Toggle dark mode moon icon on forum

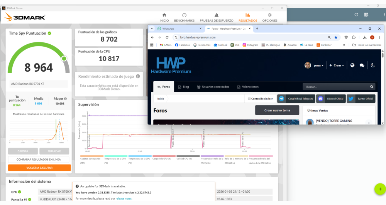pyautogui.click(x=373, y=66)
